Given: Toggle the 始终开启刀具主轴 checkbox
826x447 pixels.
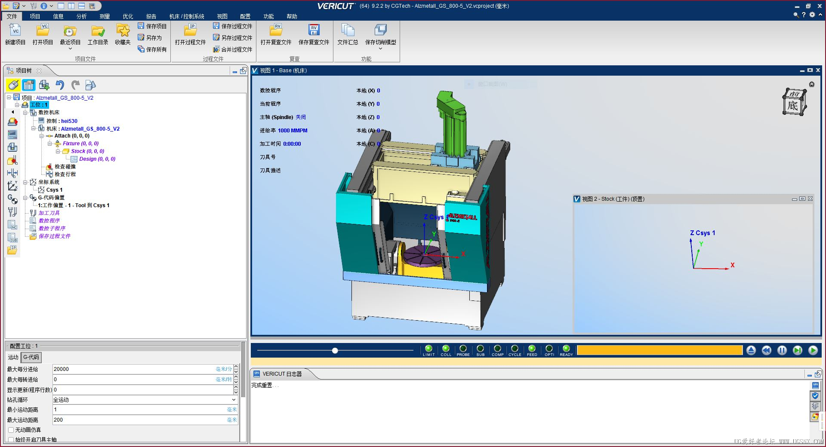Looking at the screenshot, I should [11, 440].
